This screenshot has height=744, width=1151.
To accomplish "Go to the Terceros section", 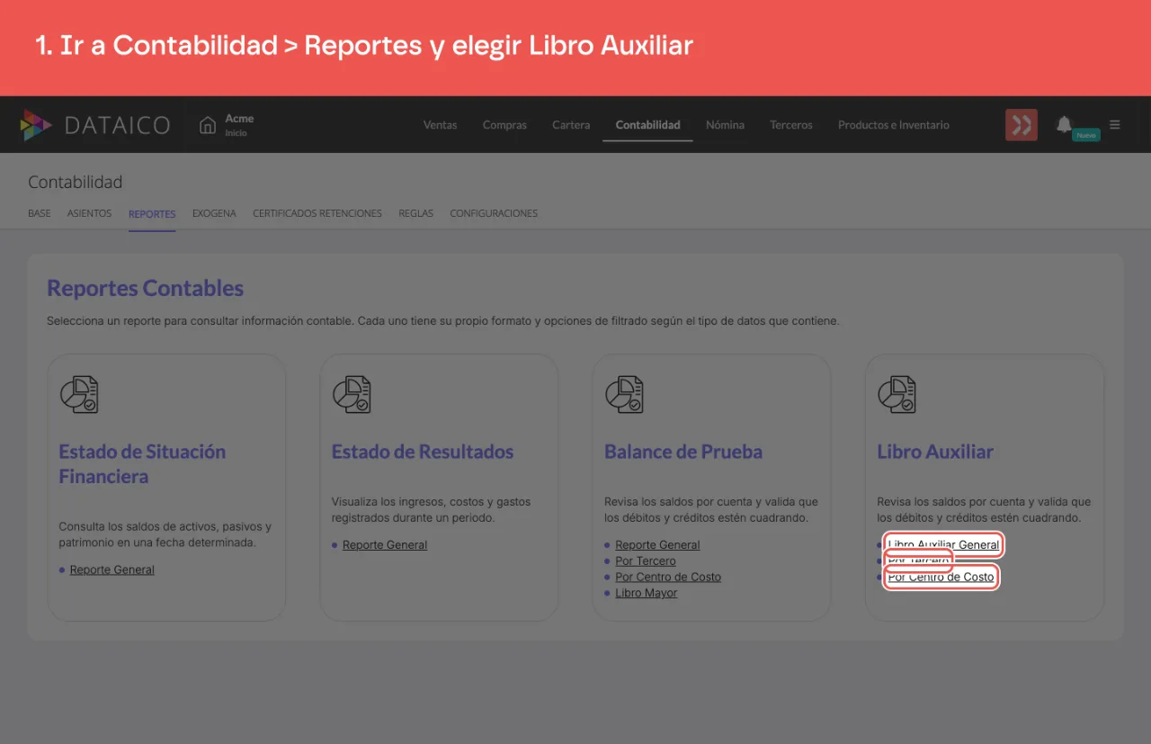I will pyautogui.click(x=791, y=125).
